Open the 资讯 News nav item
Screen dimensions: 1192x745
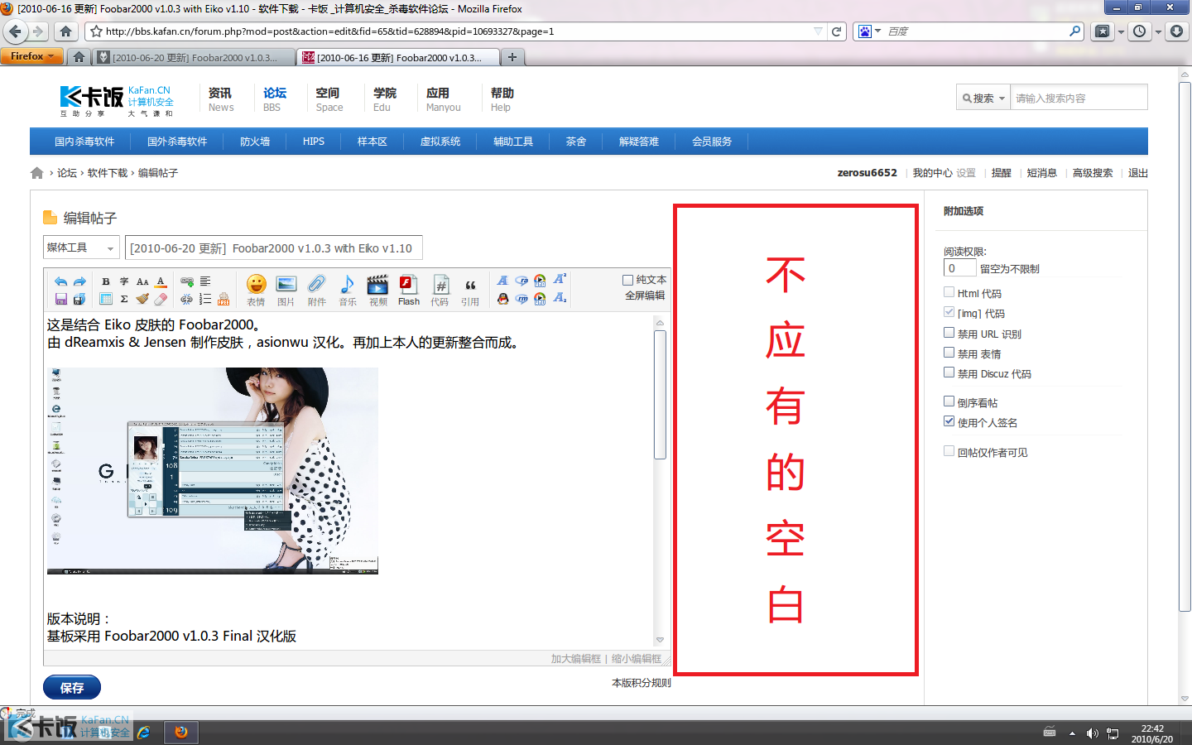(x=220, y=99)
